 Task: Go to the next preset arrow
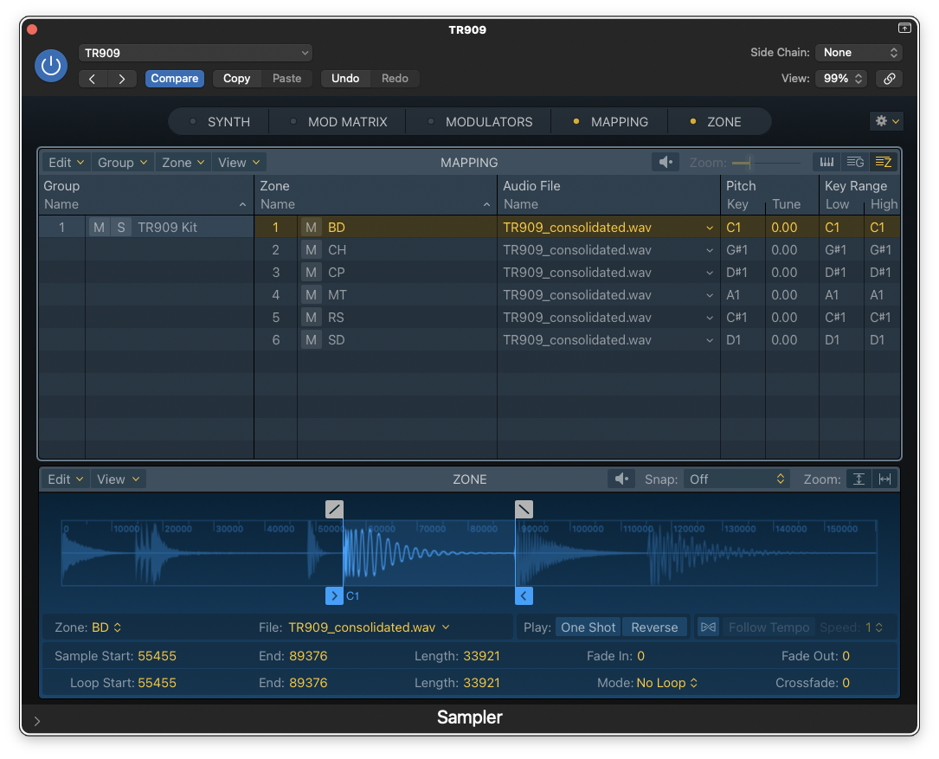coord(122,79)
